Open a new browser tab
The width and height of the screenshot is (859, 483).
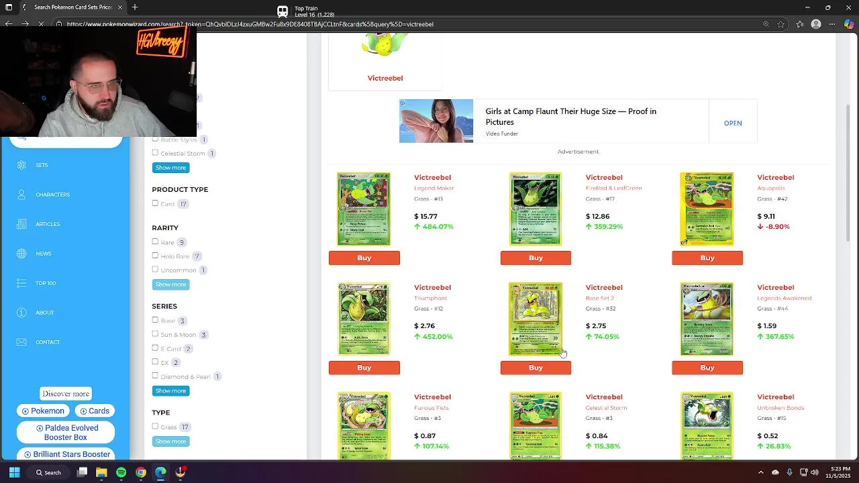point(135,7)
